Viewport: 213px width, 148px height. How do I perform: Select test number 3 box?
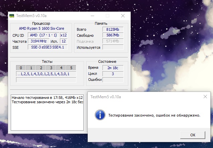coord(51,68)
